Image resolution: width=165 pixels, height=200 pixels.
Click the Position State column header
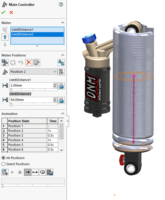(x=27, y=121)
